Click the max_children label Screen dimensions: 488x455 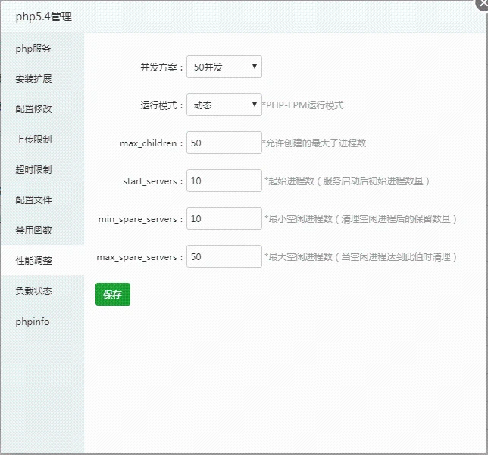click(x=152, y=143)
